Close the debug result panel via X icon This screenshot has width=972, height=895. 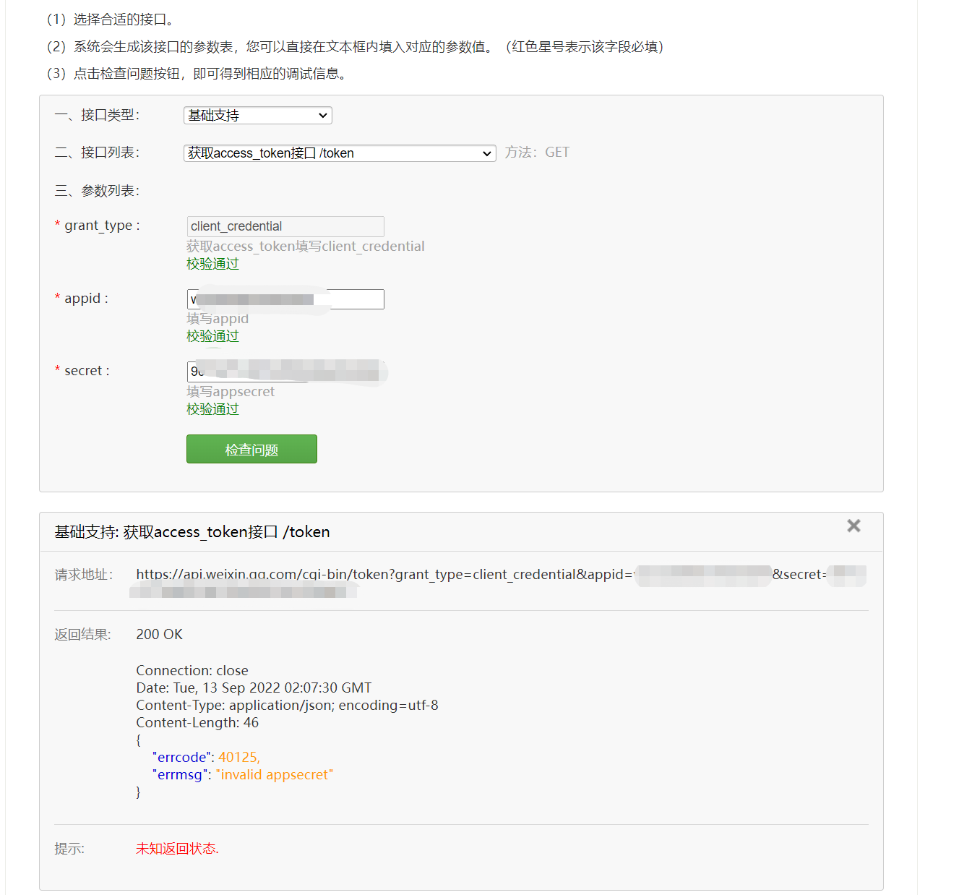[853, 526]
